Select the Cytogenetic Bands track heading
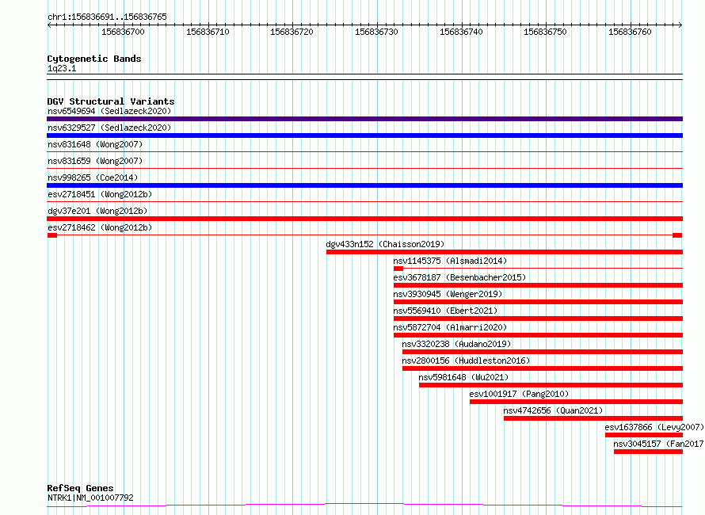The width and height of the screenshot is (705, 515). coord(94,59)
